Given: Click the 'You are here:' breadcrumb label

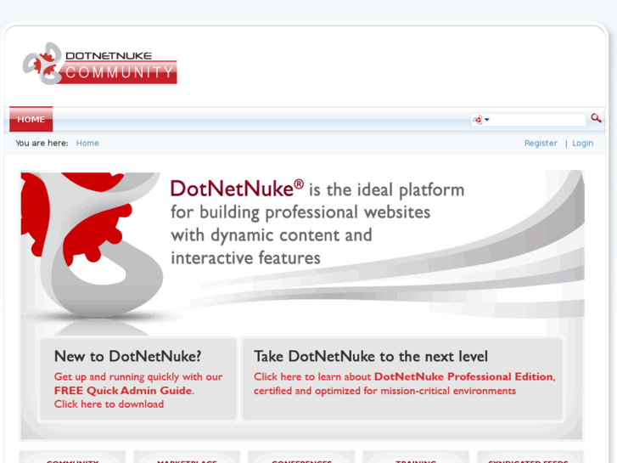Looking at the screenshot, I should 42,143.
